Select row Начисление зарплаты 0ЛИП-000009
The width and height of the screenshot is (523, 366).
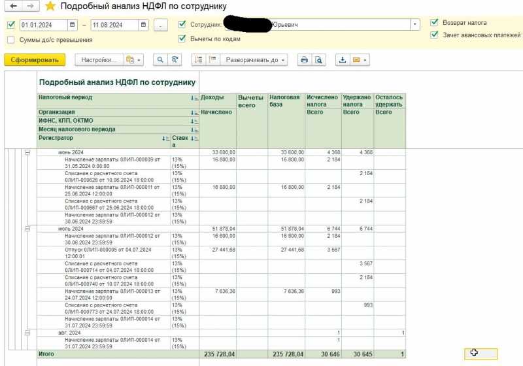(221, 163)
